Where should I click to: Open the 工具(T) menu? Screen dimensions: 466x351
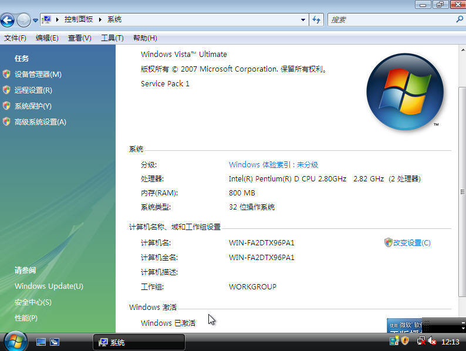(x=112, y=38)
